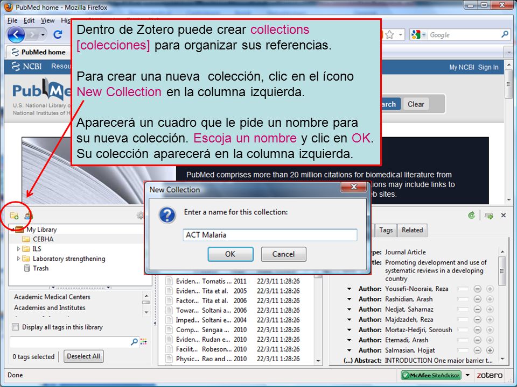
Task: Cancel the New Collection dialog
Action: click(284, 254)
